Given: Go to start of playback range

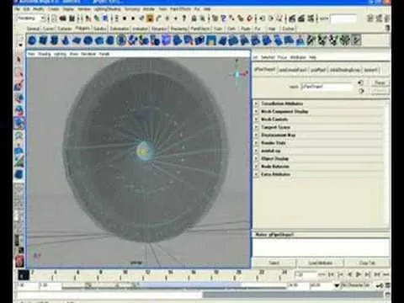Looking at the screenshot, I should click(332, 274).
